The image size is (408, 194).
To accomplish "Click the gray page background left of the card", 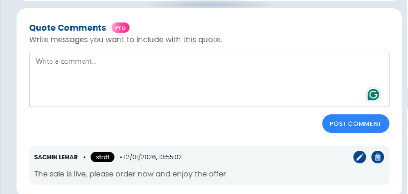I will [7, 102].
